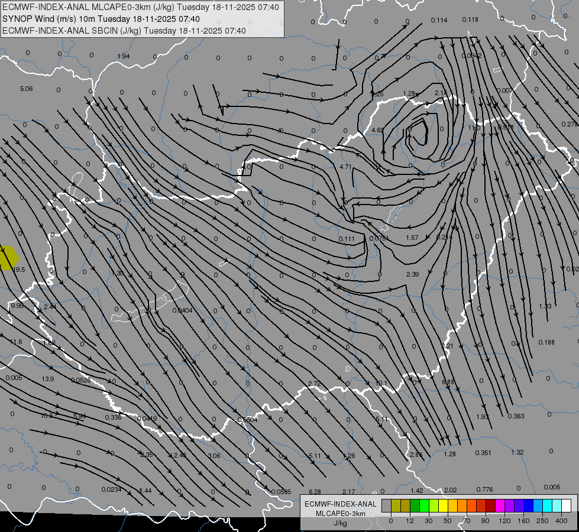Click the grid value 0.114
The height and width of the screenshot is (532, 579).
click(439, 20)
